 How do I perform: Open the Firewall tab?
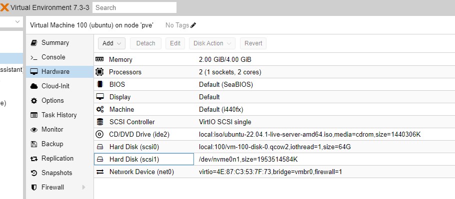[x=59, y=188]
